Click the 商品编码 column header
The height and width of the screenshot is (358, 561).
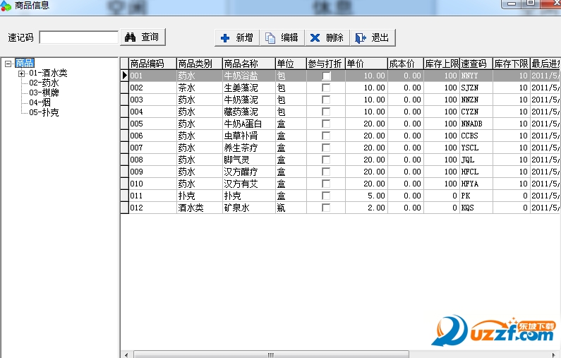152,64
